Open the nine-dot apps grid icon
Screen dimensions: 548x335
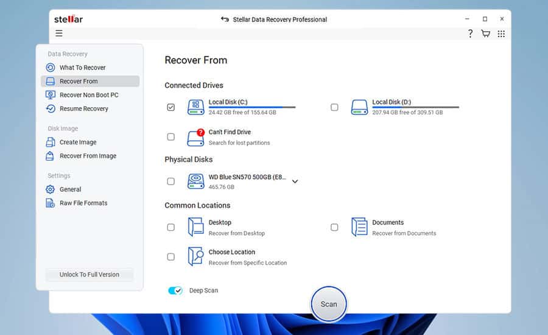[x=501, y=33]
